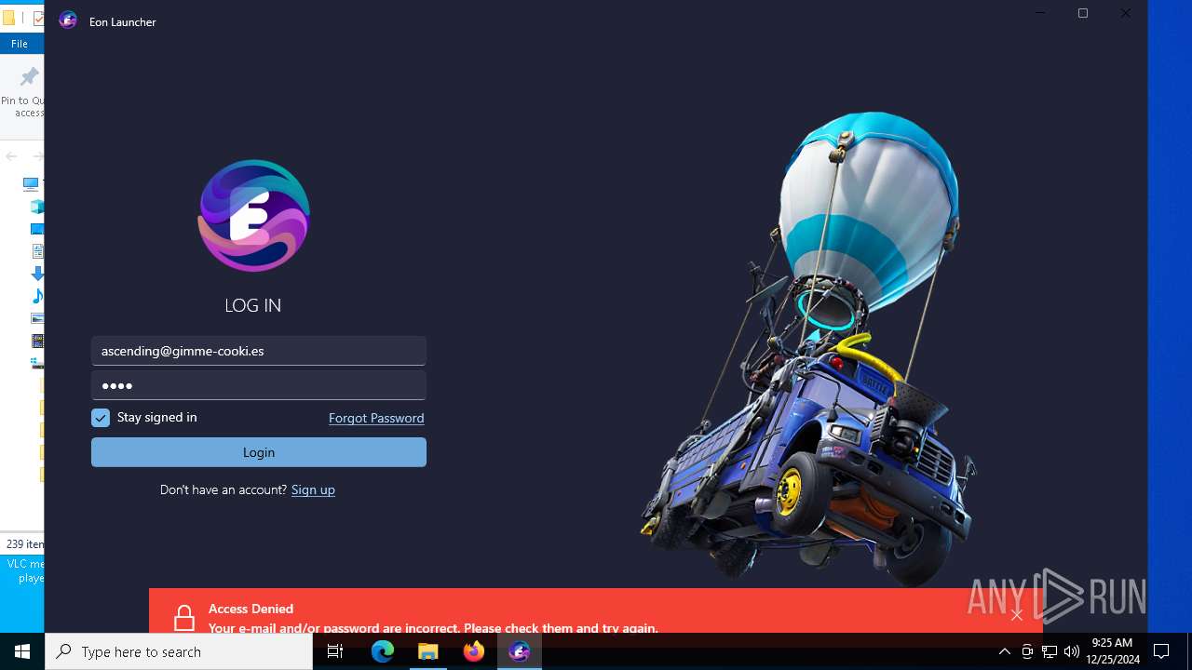This screenshot has width=1192, height=670.
Task: Open File Explorer from the taskbar
Action: pos(428,651)
